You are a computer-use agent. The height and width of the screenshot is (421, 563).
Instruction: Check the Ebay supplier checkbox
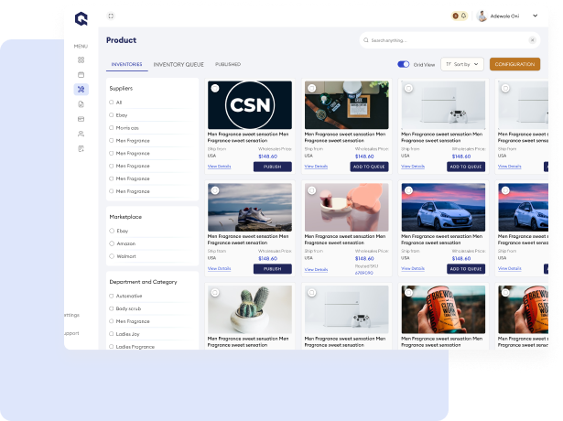pos(112,115)
